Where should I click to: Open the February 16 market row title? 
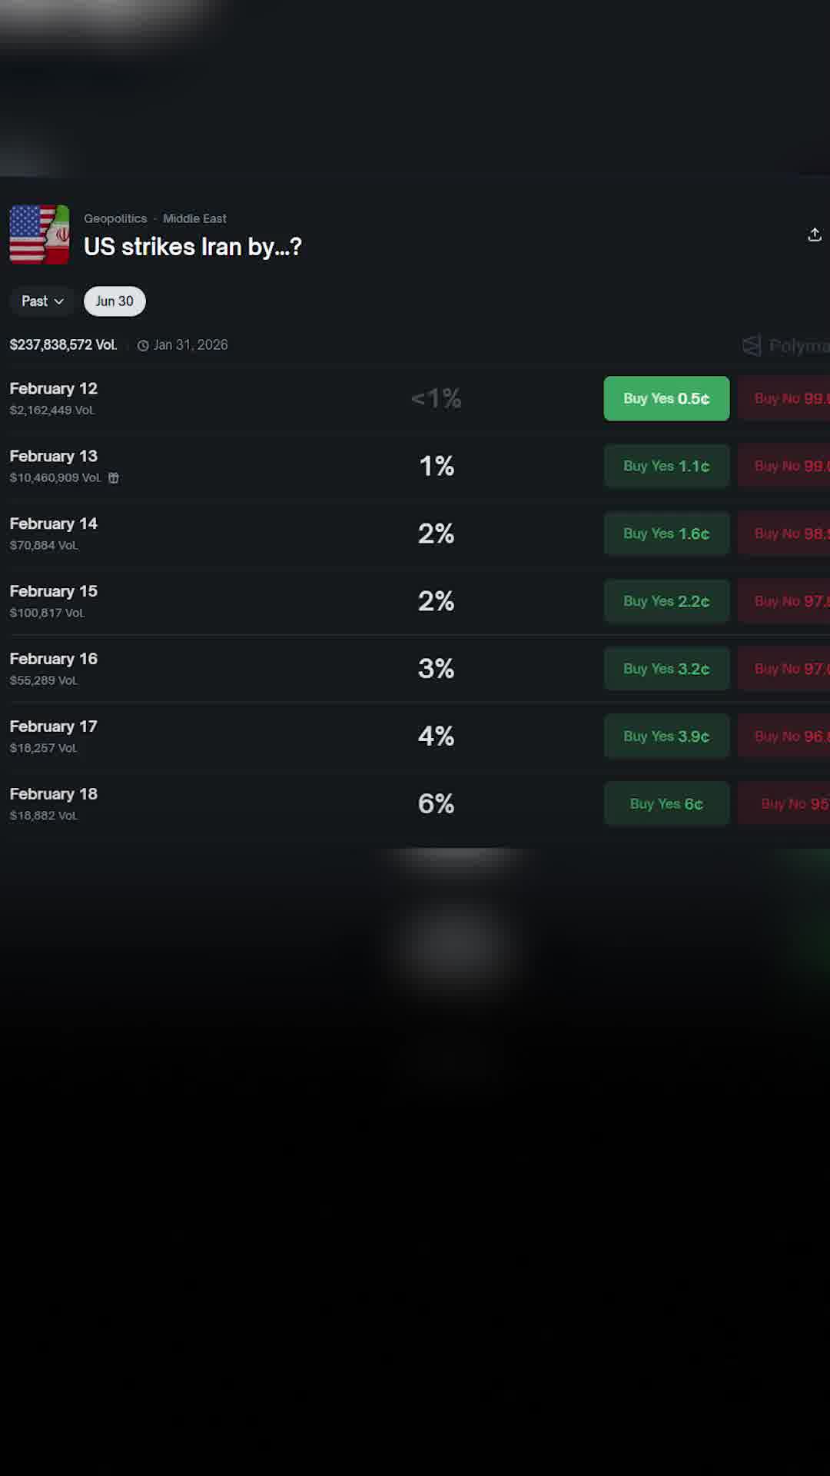54,659
